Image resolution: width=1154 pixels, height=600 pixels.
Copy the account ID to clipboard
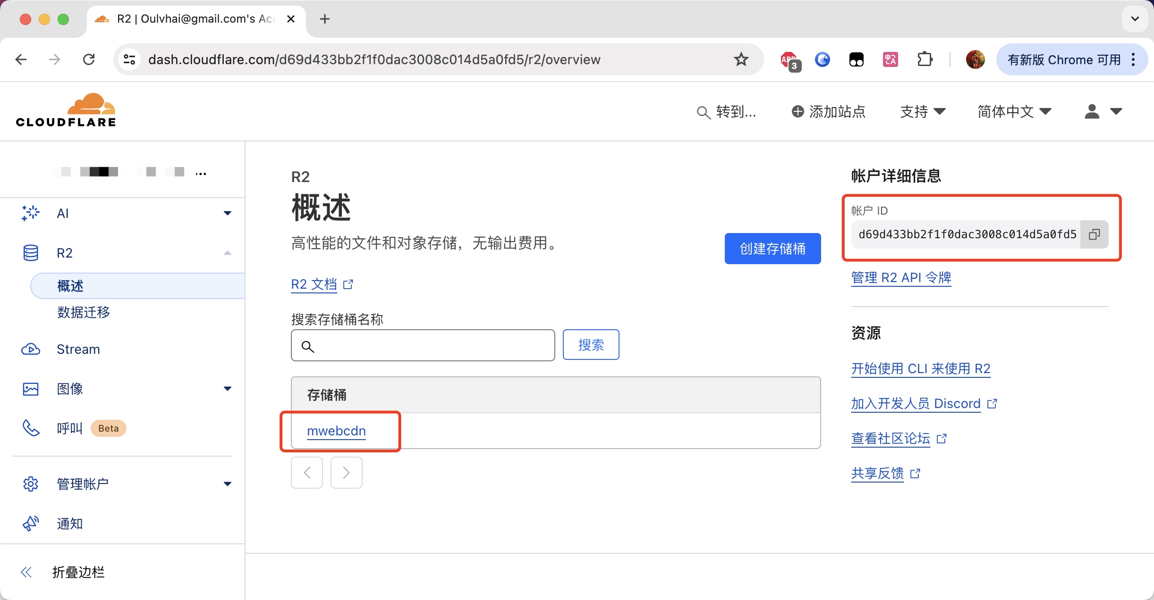pyautogui.click(x=1094, y=234)
